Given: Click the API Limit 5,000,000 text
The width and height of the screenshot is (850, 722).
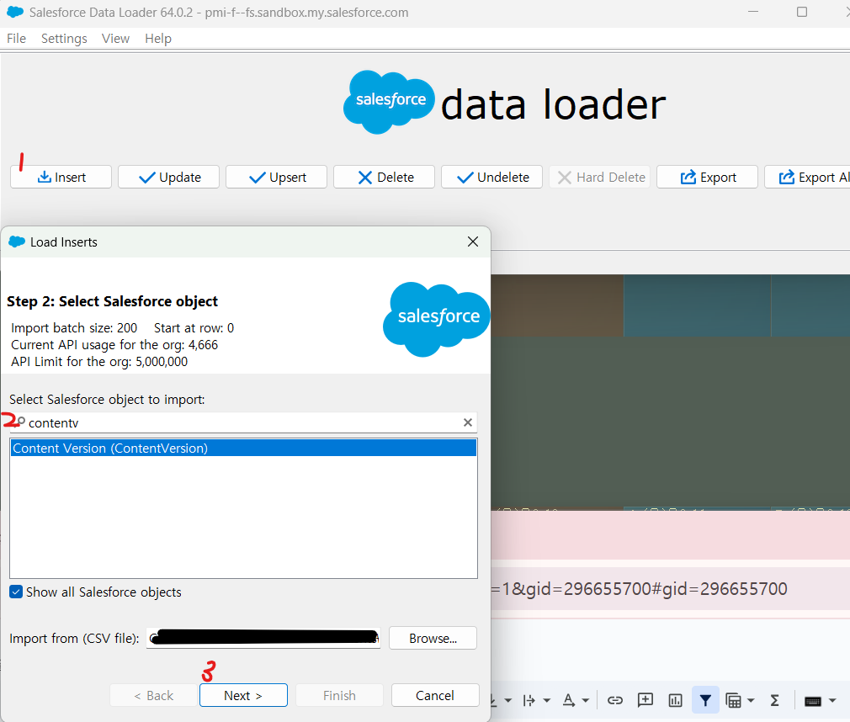Looking at the screenshot, I should click(99, 362).
